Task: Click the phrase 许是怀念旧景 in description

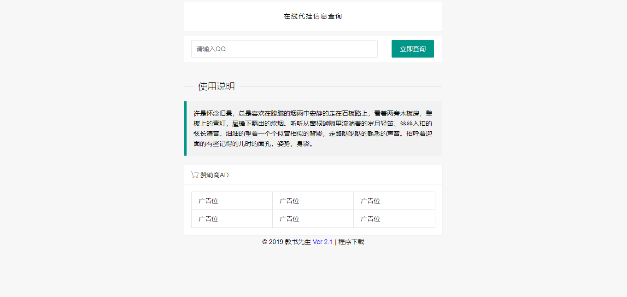Action: click(x=213, y=113)
